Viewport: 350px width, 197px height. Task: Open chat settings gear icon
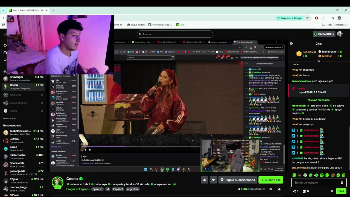pos(332,191)
